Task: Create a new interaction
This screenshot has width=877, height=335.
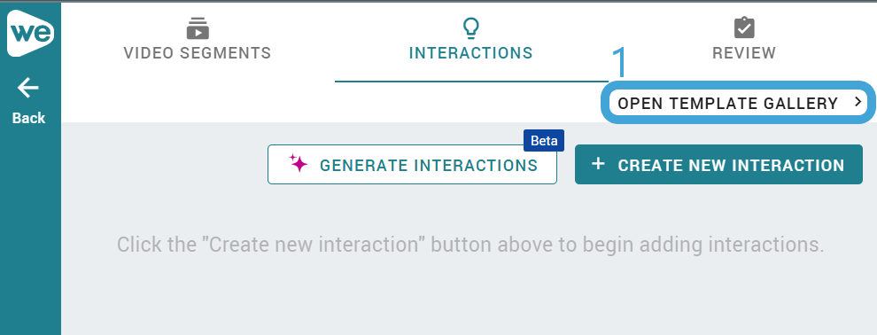Action: coord(718,165)
